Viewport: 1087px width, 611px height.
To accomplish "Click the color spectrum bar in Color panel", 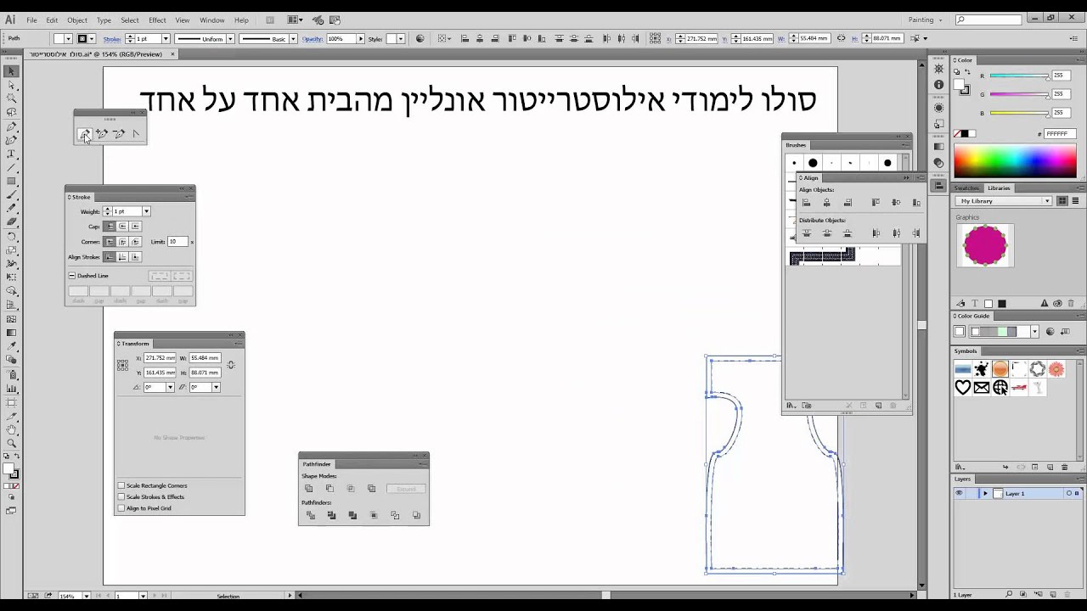I will 1015,161.
